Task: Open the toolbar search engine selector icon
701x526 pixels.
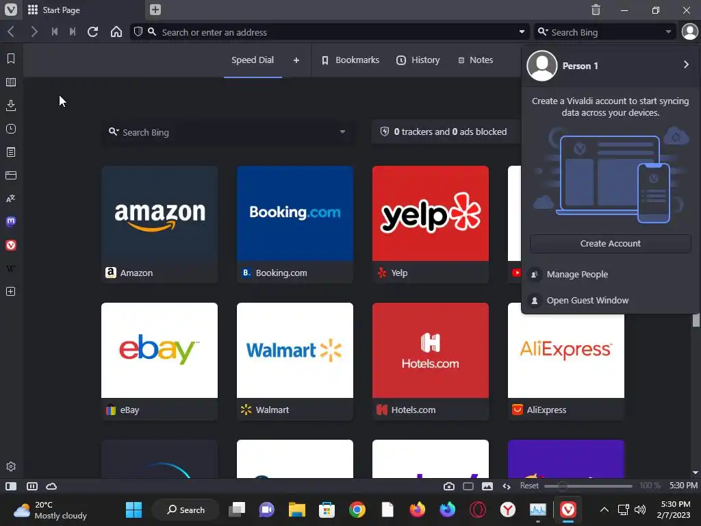Action: pos(543,32)
